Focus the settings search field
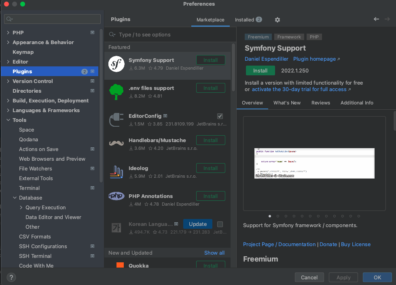The width and height of the screenshot is (396, 285). (52, 19)
